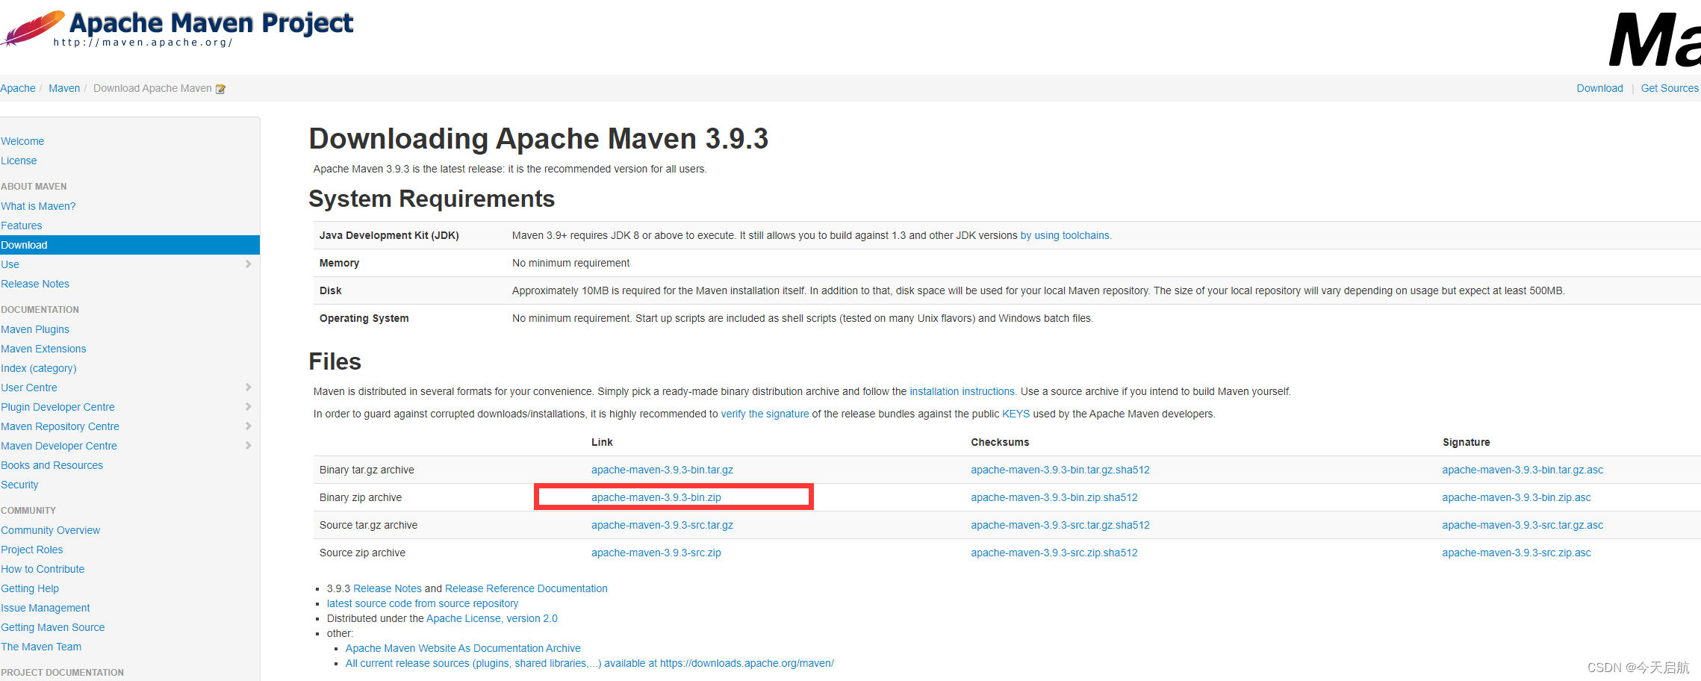Image resolution: width=1701 pixels, height=681 pixels.
Task: Open the Apache breadcrumb link
Action: coord(18,88)
